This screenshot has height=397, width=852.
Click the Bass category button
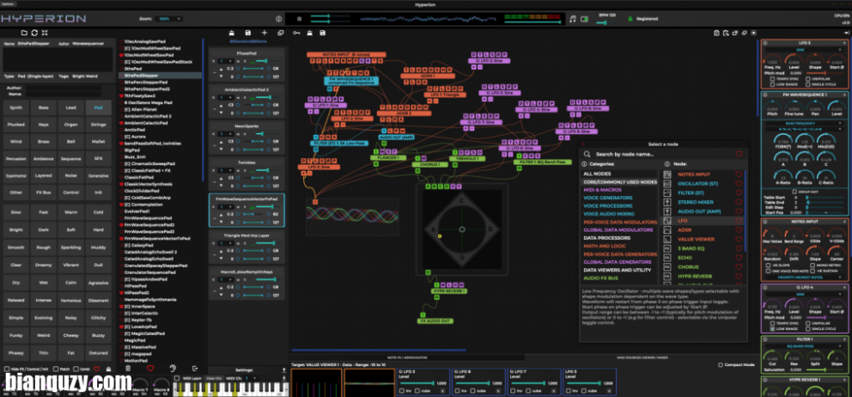pos(44,107)
